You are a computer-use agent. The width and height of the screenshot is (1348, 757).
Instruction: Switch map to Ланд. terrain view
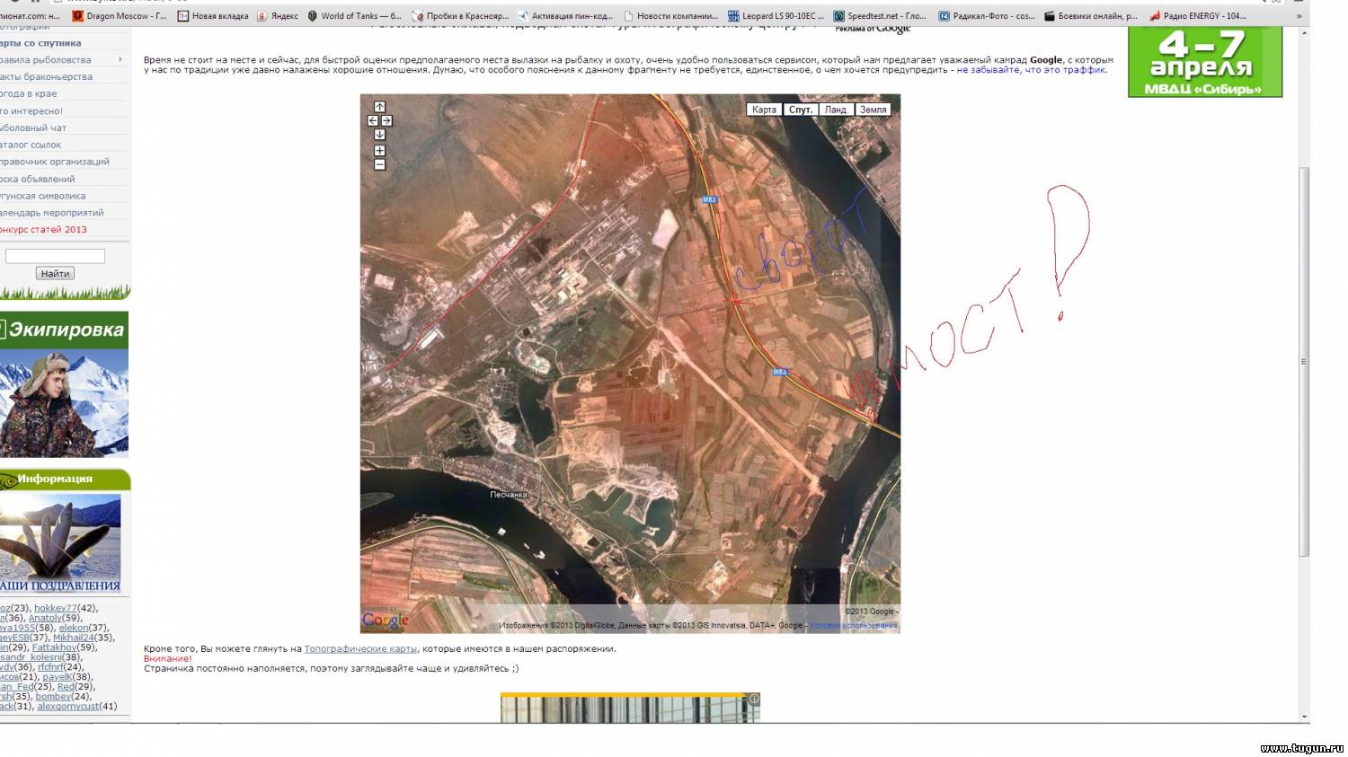[x=836, y=110]
